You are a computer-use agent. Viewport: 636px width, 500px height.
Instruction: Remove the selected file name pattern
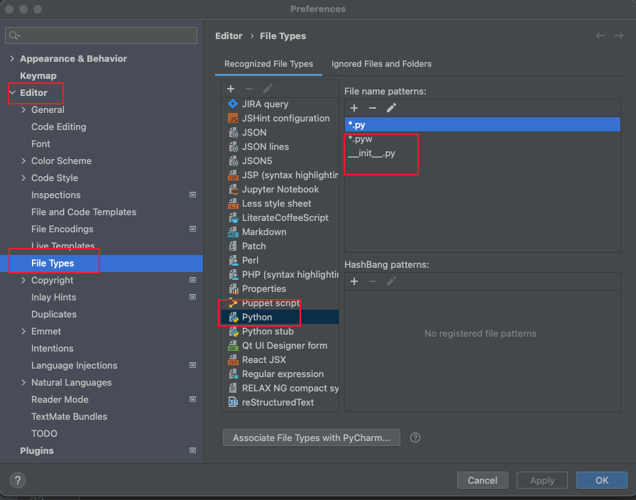(x=372, y=108)
